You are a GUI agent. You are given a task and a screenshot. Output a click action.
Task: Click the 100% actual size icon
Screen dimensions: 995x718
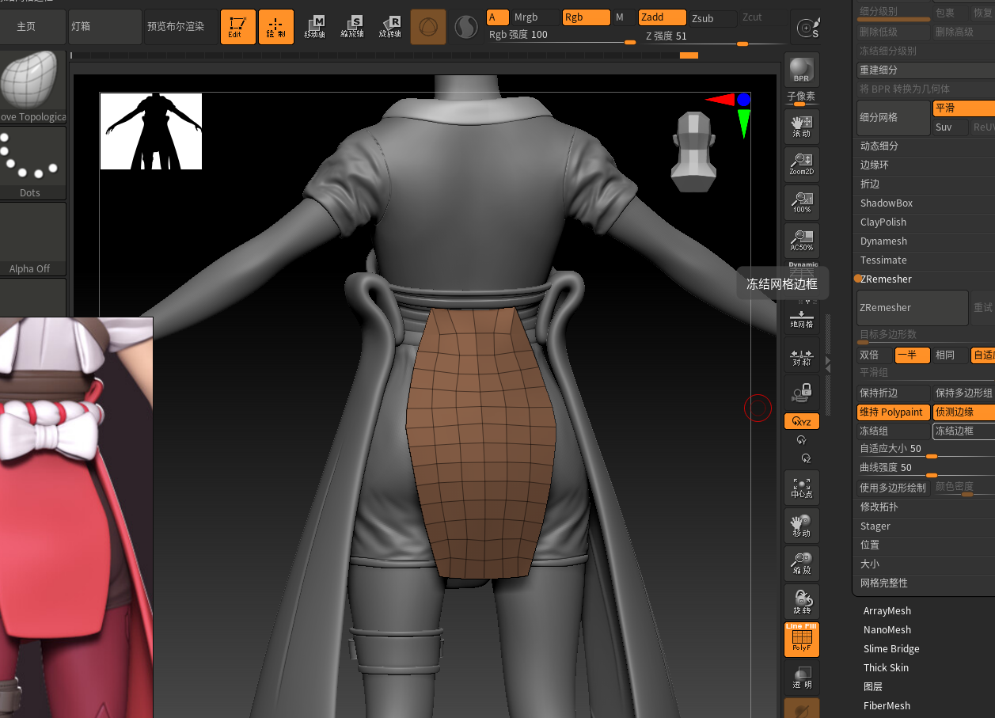(801, 203)
